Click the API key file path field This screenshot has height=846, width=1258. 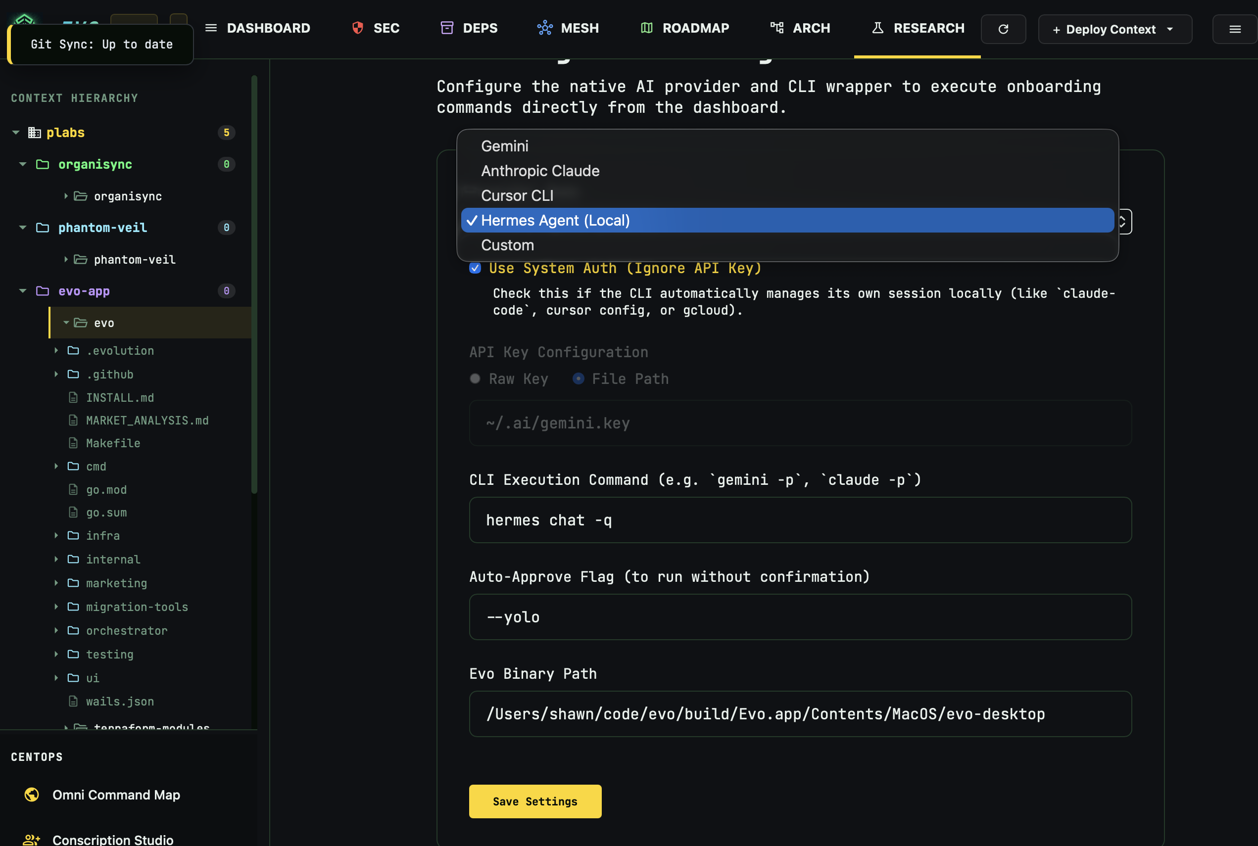point(800,423)
